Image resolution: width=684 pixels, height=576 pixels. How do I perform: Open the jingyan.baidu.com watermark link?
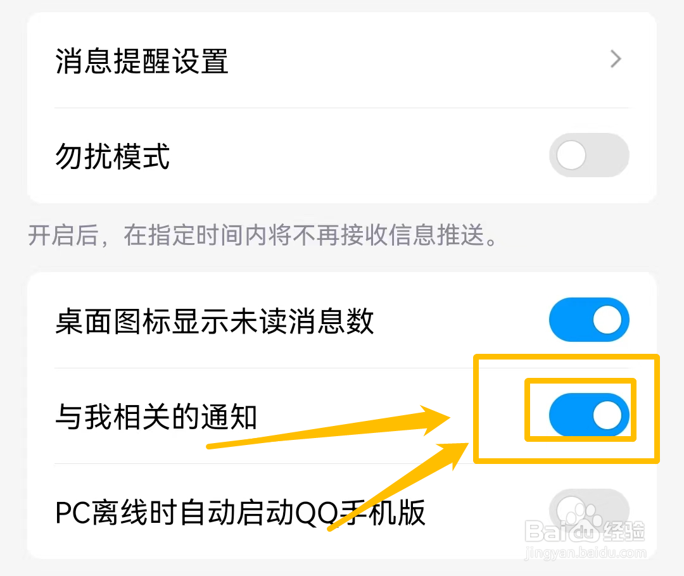coord(585,553)
